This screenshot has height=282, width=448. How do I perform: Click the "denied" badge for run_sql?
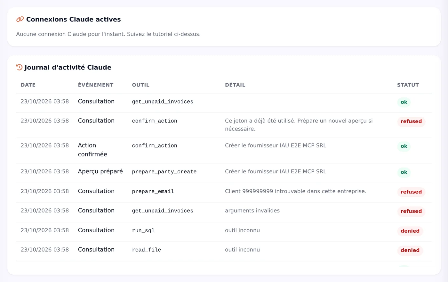(x=410, y=231)
